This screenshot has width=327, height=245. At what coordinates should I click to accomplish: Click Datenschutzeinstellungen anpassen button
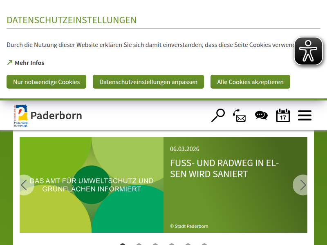(x=148, y=82)
